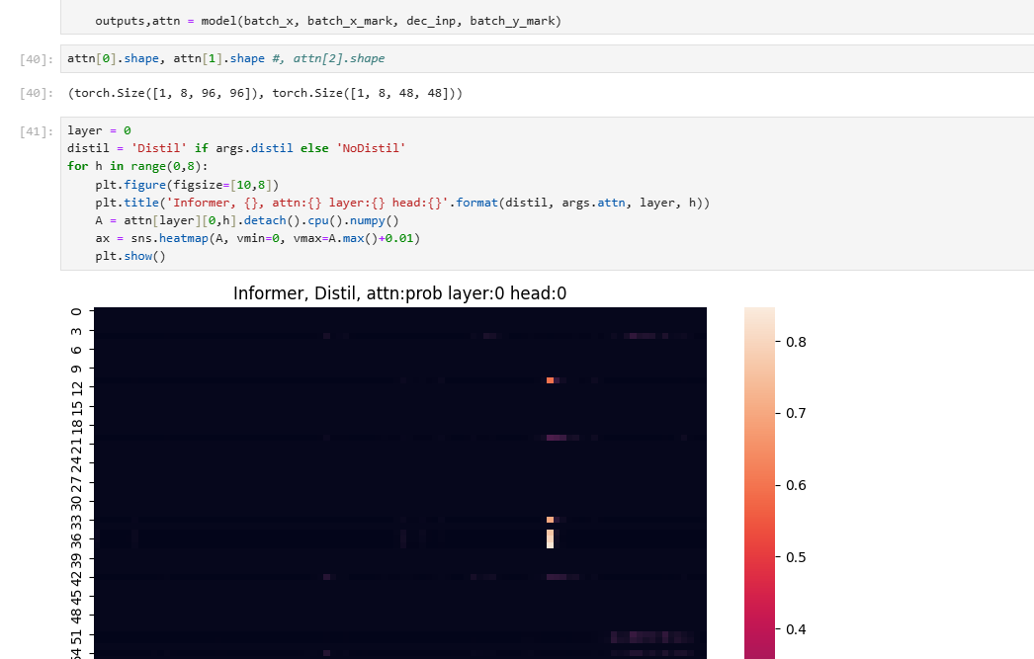
Task: Click the y-axis tick label 48
Action: click(x=76, y=616)
